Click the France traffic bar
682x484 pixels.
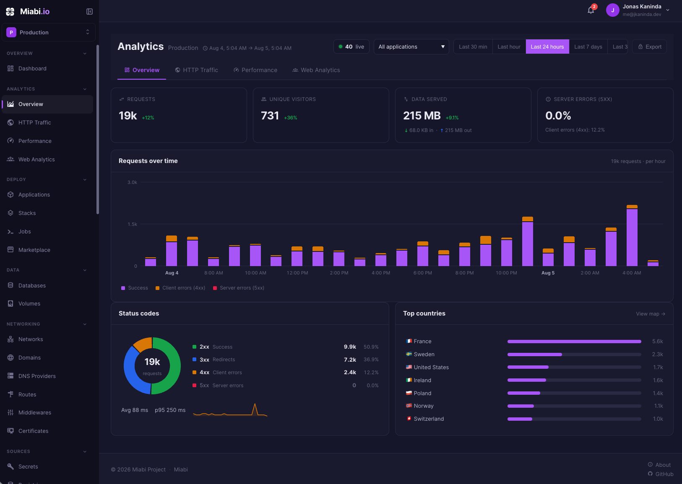[574, 342]
